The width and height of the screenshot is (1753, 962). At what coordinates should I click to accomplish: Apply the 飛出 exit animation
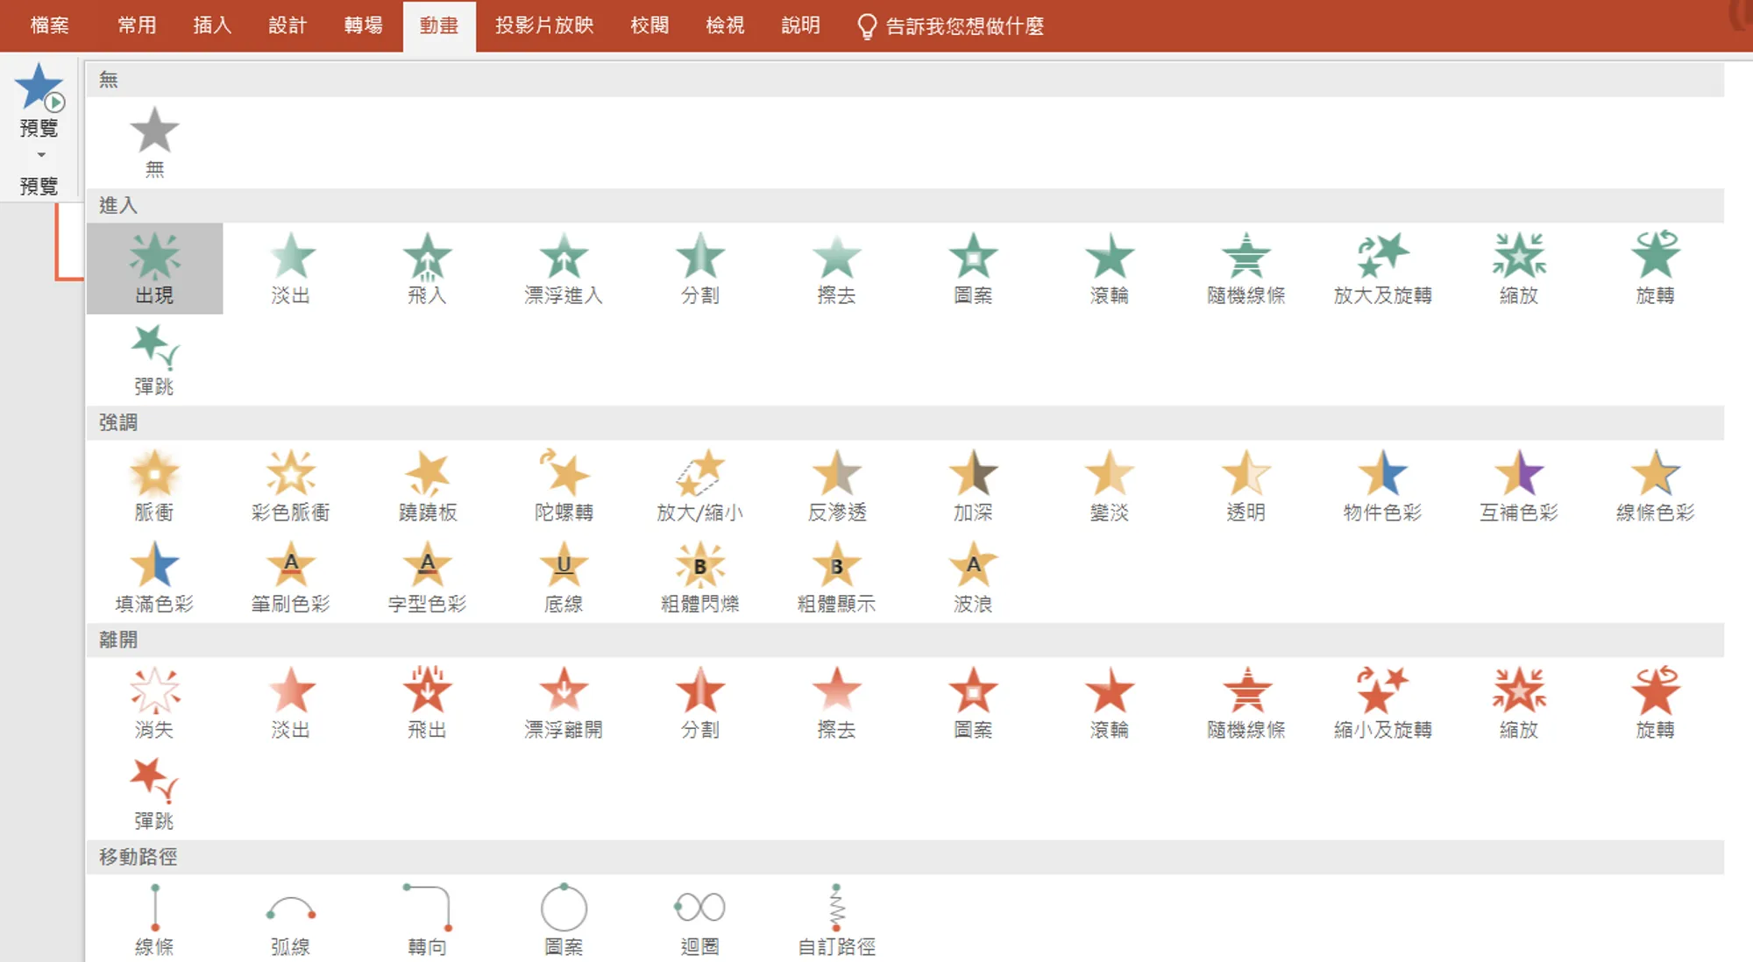point(427,703)
